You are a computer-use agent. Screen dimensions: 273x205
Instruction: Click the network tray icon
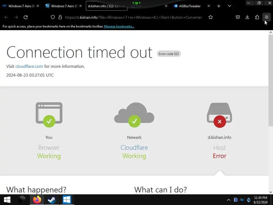coord(242,200)
